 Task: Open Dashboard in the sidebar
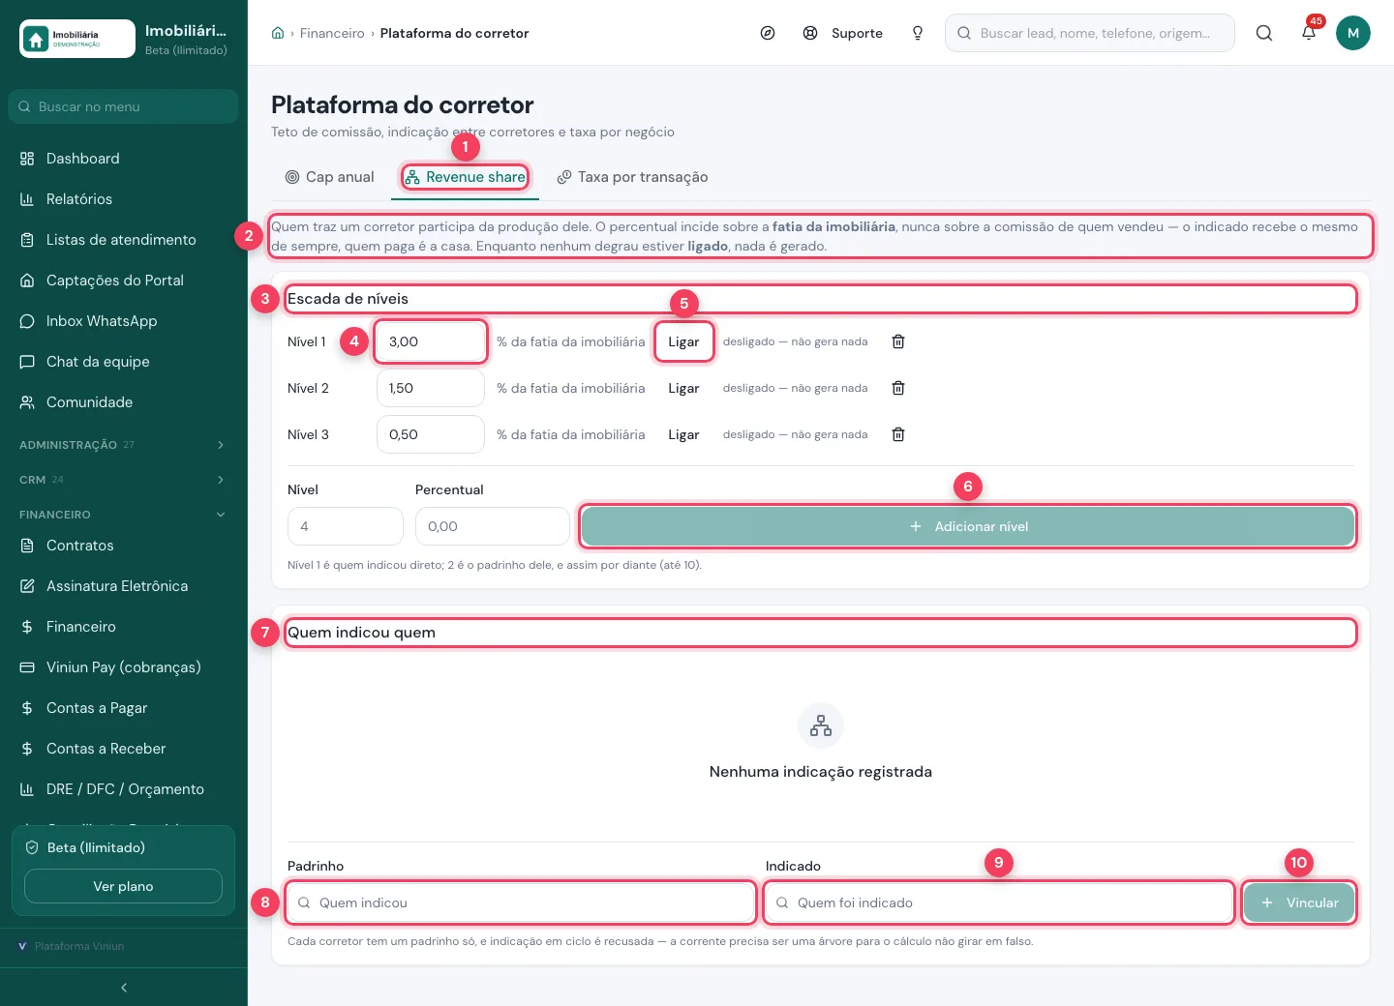(123, 159)
